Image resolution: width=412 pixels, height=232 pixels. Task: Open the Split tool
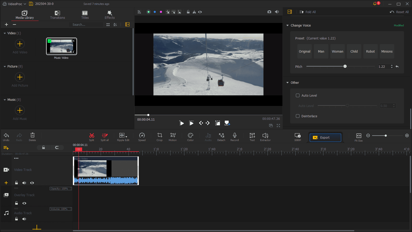(x=92, y=137)
